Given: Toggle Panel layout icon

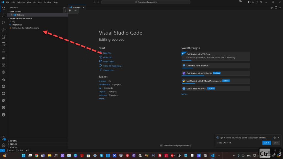Looking at the screenshot, I should [253, 2].
